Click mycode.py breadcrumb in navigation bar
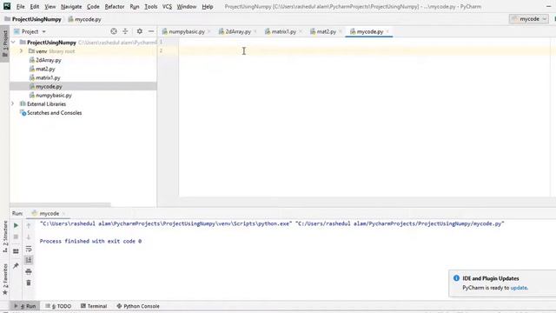This screenshot has height=313, width=556. click(x=84, y=19)
